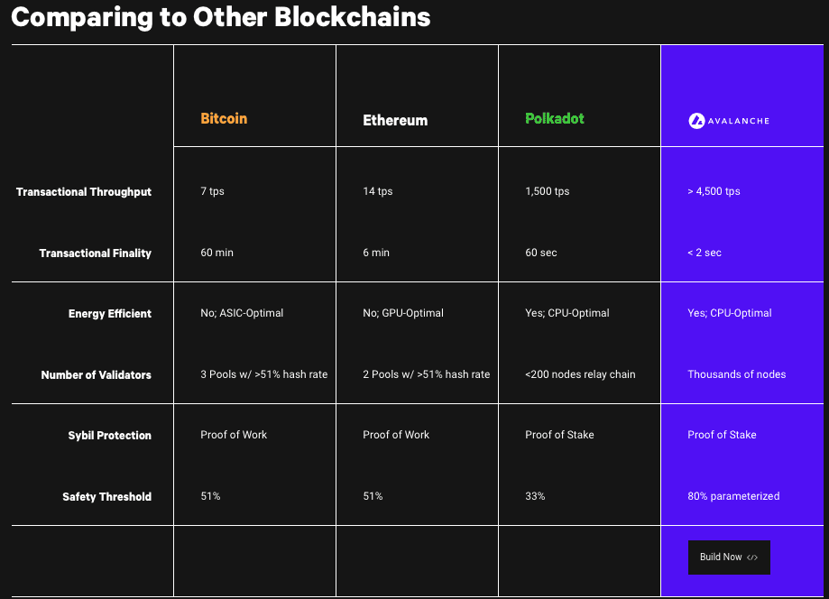Select the Ethereum column header

(395, 120)
